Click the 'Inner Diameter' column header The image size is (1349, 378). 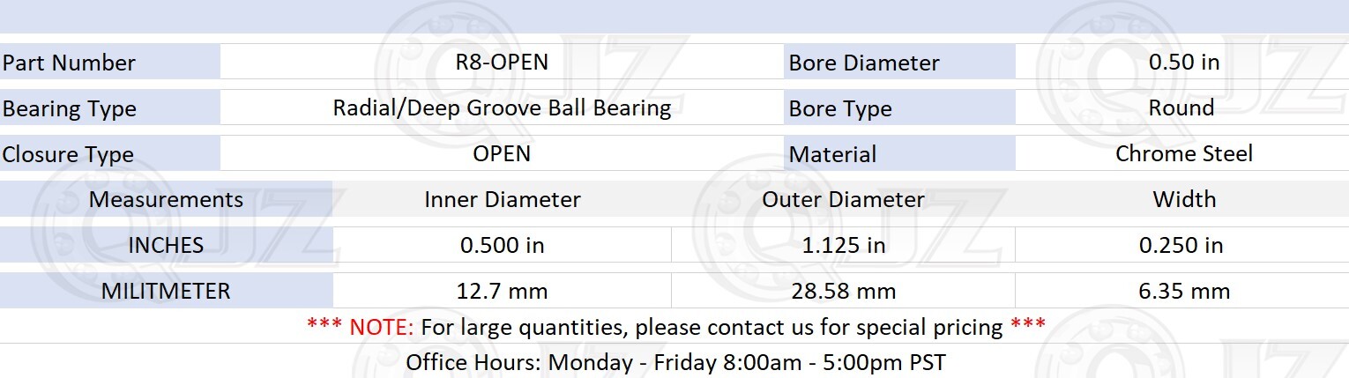click(503, 199)
